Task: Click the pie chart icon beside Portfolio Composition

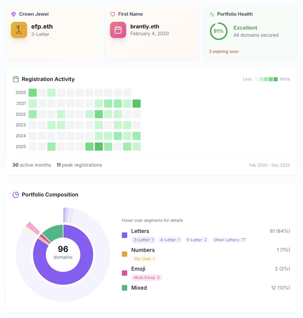Action: click(x=16, y=195)
